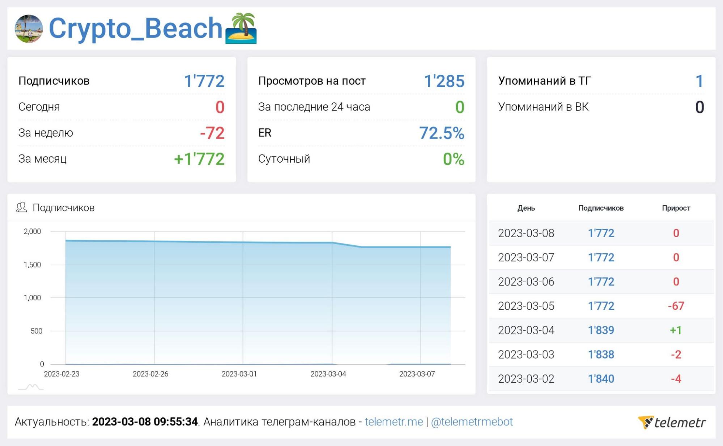Click the Суточный value 0%

tap(454, 159)
